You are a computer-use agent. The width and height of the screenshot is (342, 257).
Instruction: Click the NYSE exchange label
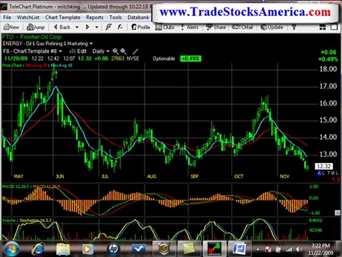[133, 58]
